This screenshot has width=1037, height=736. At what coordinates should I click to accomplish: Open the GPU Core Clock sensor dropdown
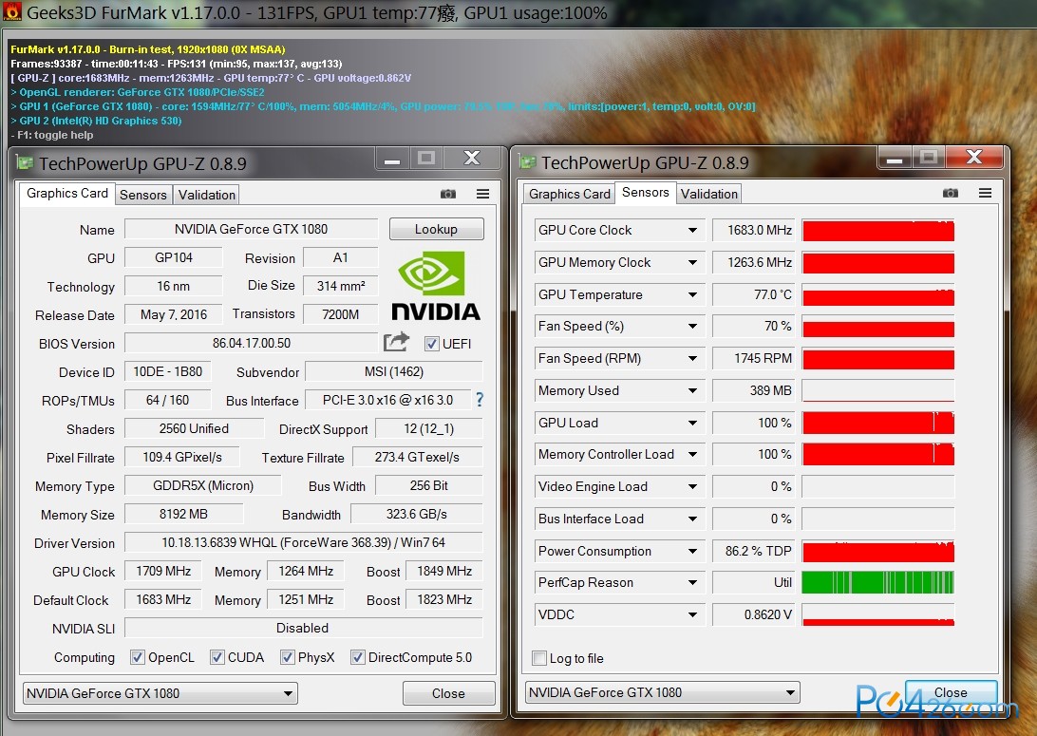coord(692,230)
